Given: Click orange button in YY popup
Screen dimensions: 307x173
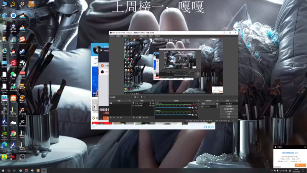Looking at the screenshot, I should point(300,165).
